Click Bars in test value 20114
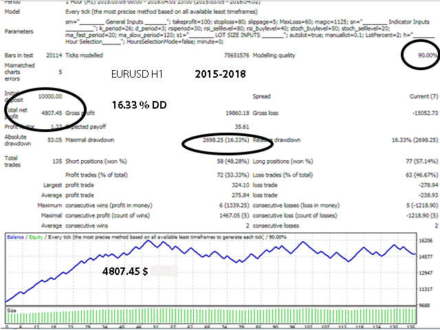This screenshot has height=330, width=440. coord(54,56)
